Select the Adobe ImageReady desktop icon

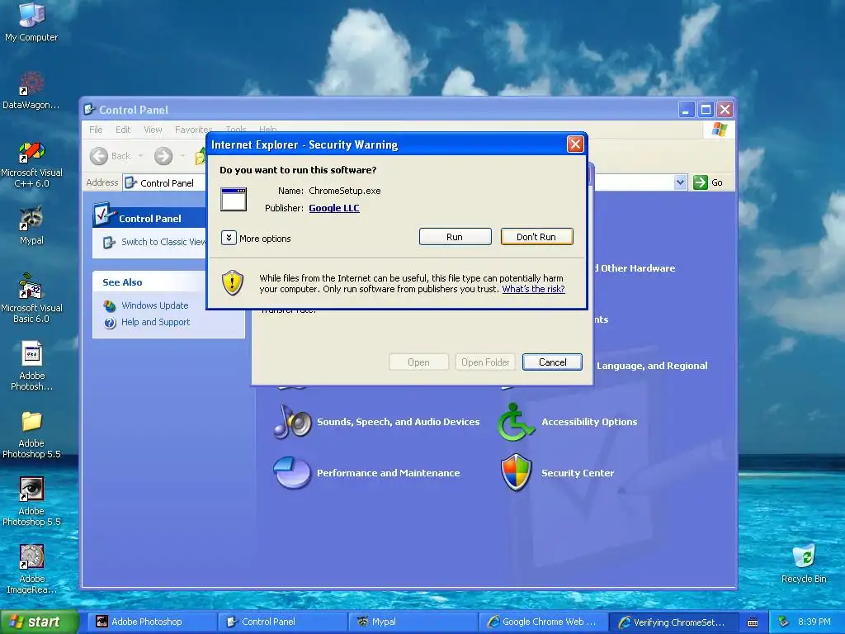(31, 557)
